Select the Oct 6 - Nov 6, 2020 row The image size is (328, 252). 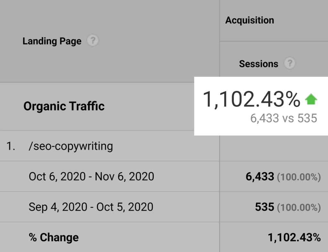click(x=91, y=176)
